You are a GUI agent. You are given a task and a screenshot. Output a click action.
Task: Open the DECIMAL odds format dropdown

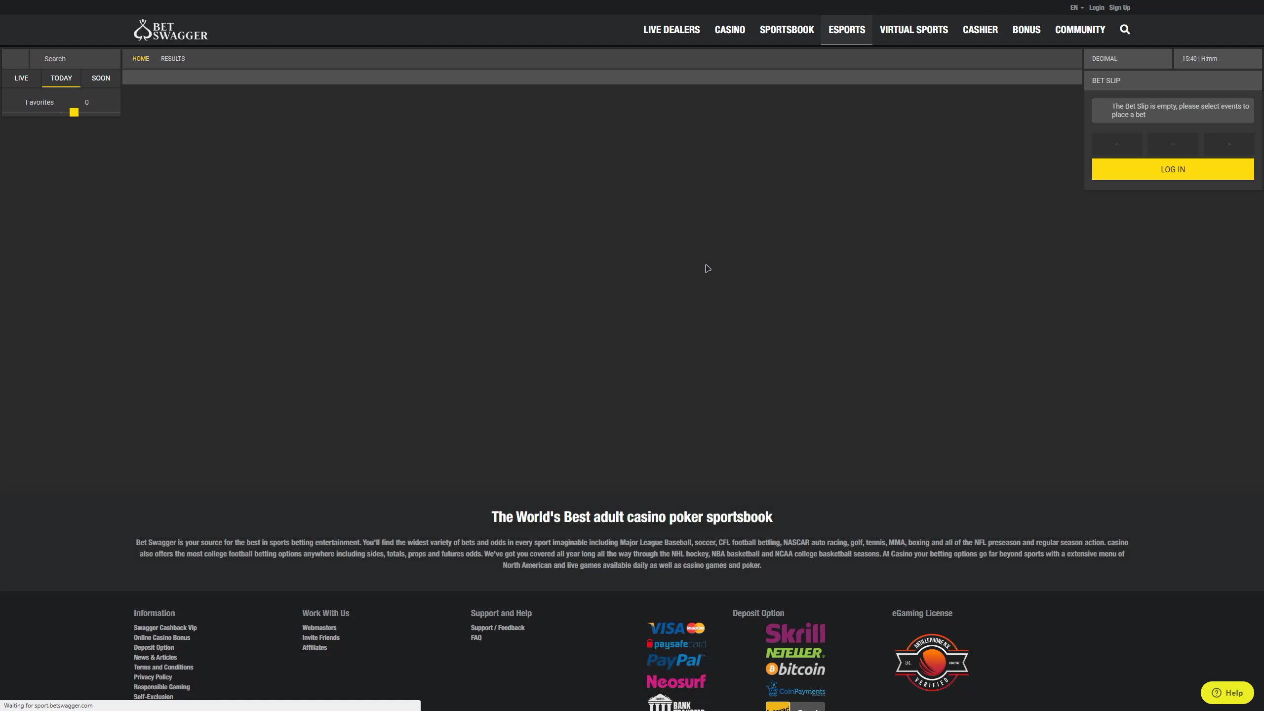[1128, 59]
